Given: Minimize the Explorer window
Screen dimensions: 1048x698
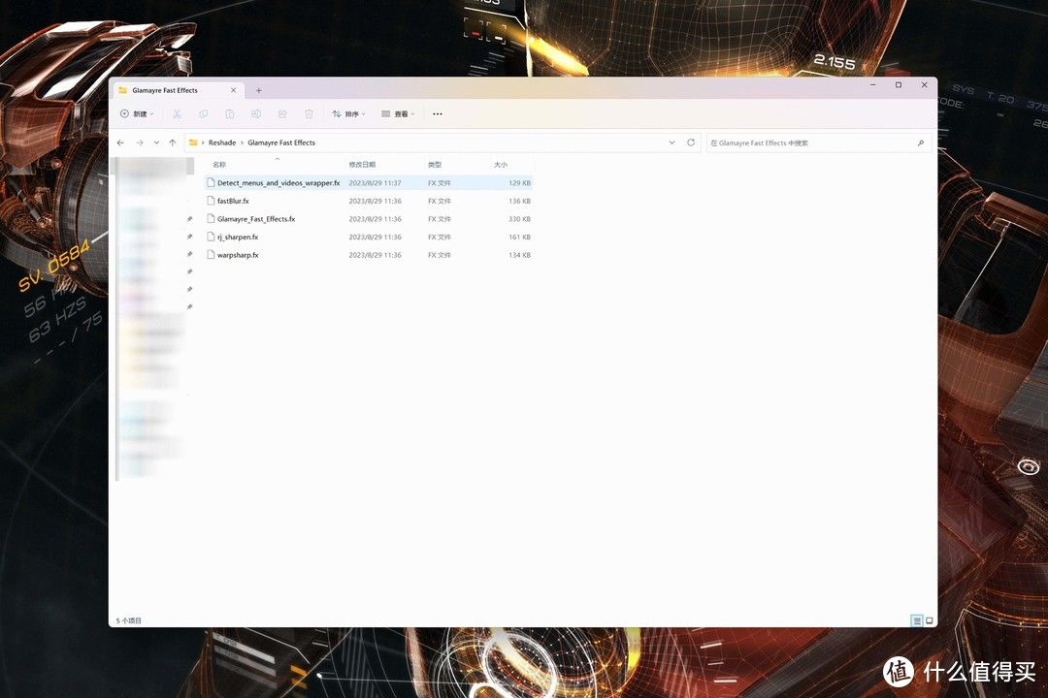Looking at the screenshot, I should [x=873, y=85].
